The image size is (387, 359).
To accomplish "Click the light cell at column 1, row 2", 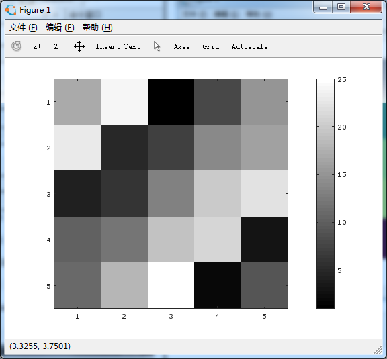I will tap(77, 148).
